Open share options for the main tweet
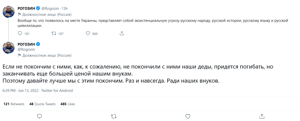The height and width of the screenshot is (121, 300). pos(262,116)
